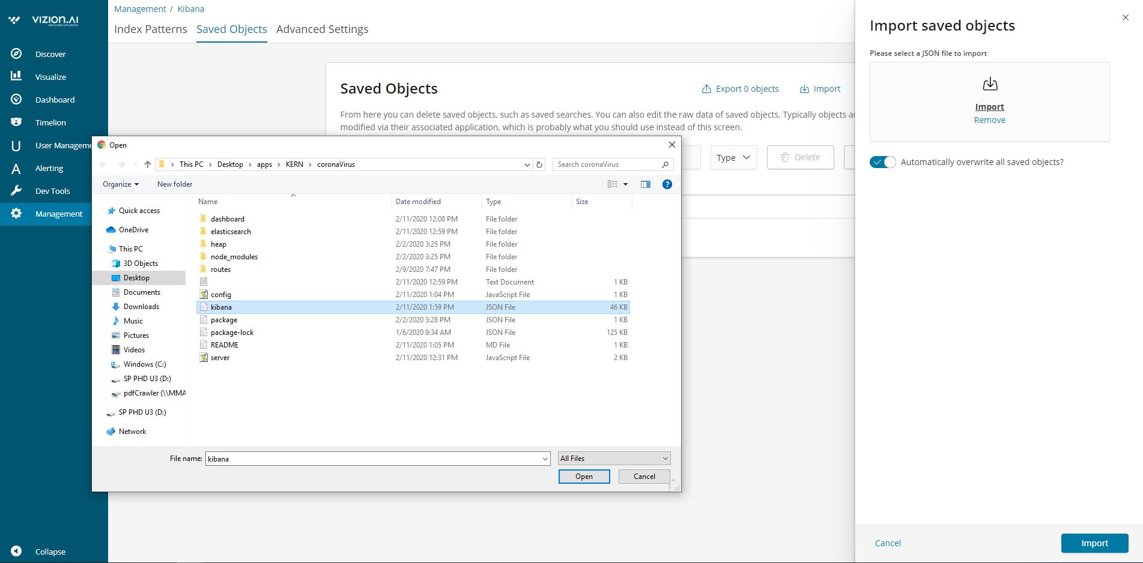Expand the view options dropdown
Screen dimensions: 1143x563
pos(625,184)
